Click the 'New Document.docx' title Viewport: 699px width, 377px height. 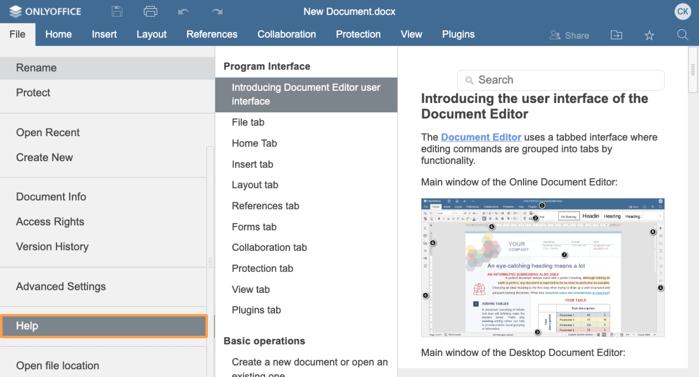coord(349,11)
